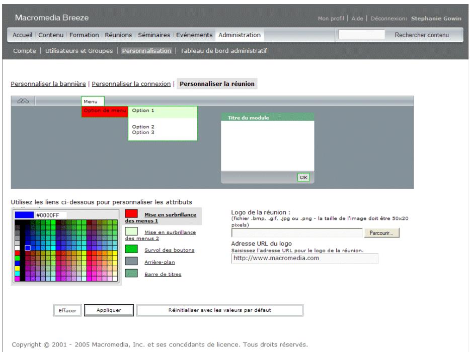The image size is (470, 352).
Task: Open Mise en surbrillance des menus 2 link
Action: [161, 236]
